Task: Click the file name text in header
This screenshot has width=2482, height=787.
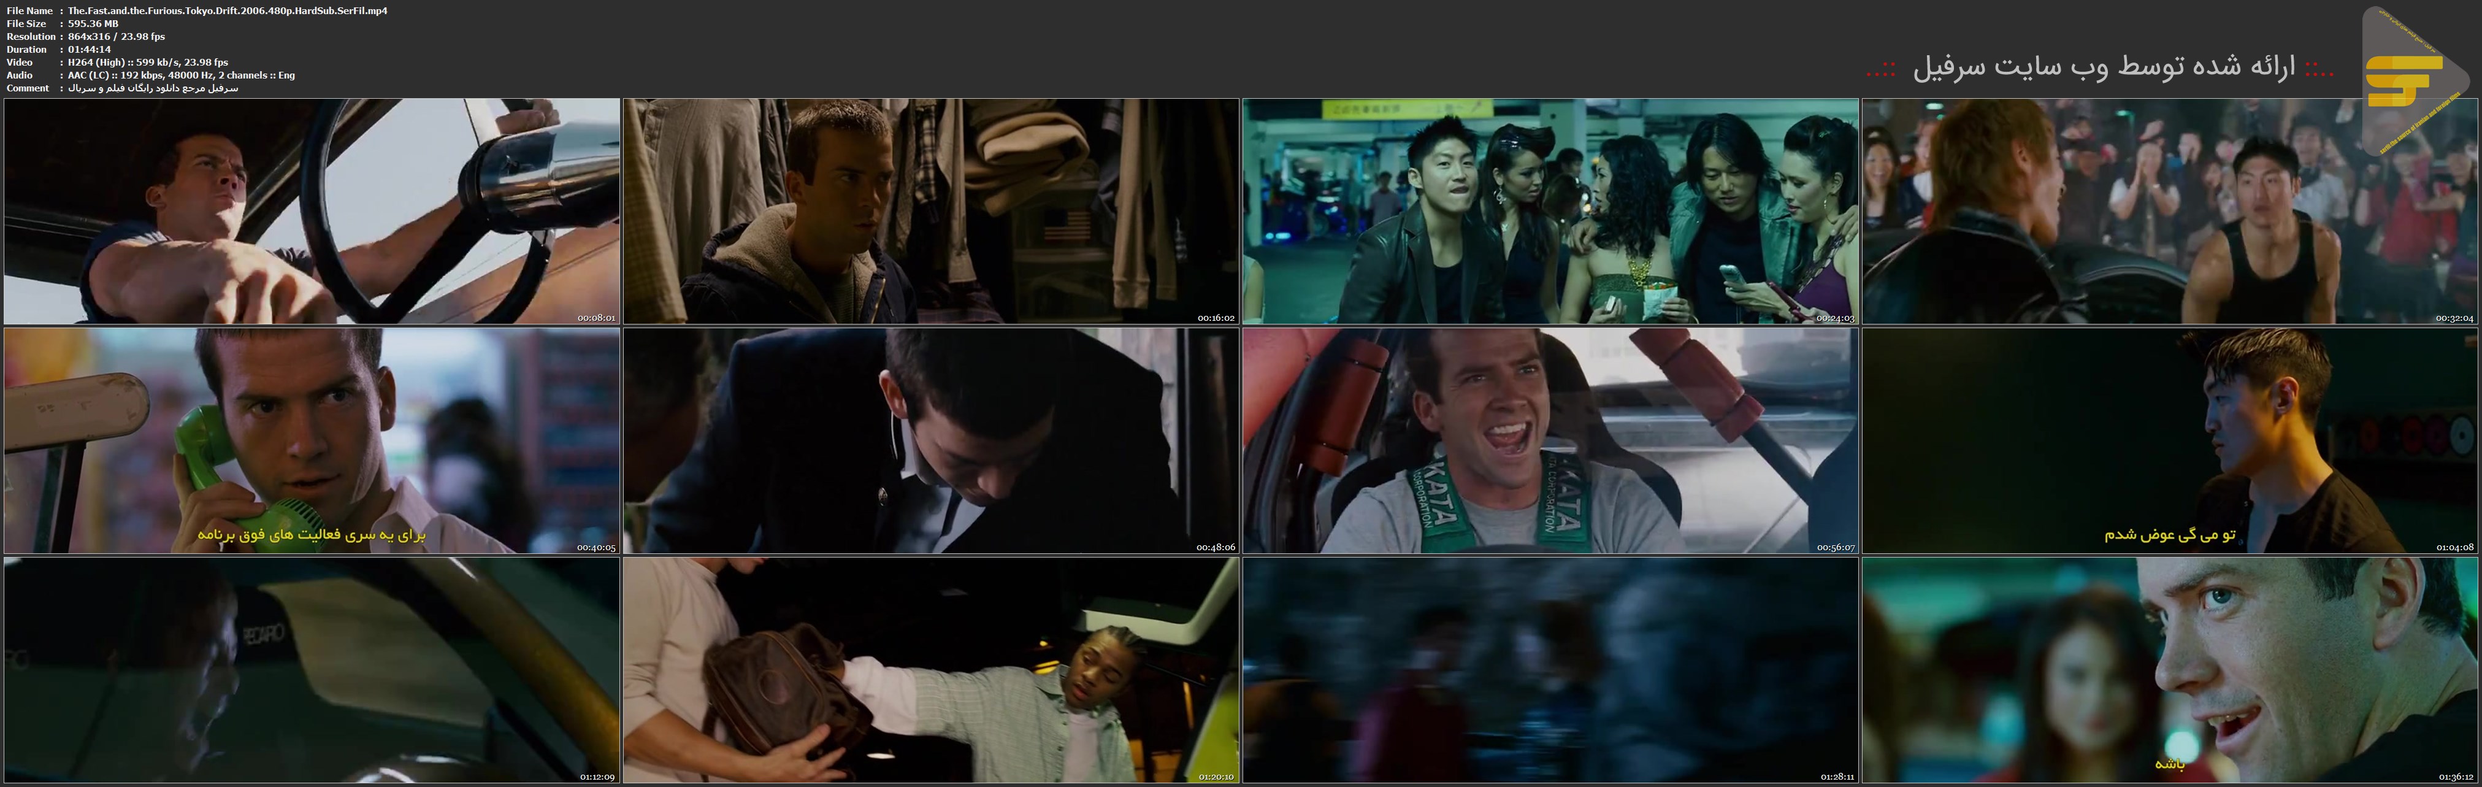Action: click(x=228, y=10)
